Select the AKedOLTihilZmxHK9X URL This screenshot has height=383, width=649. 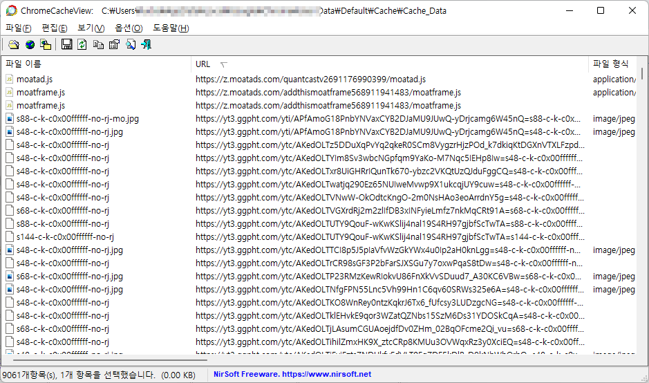(x=390, y=342)
